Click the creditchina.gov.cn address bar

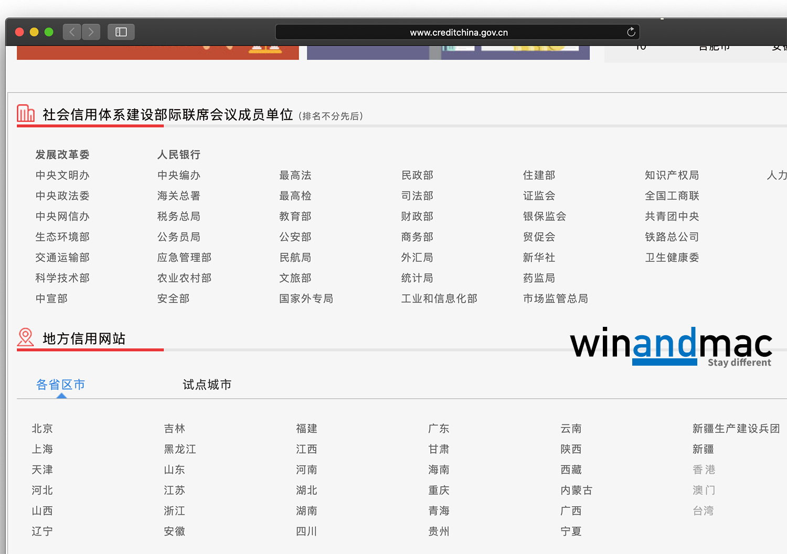[458, 32]
